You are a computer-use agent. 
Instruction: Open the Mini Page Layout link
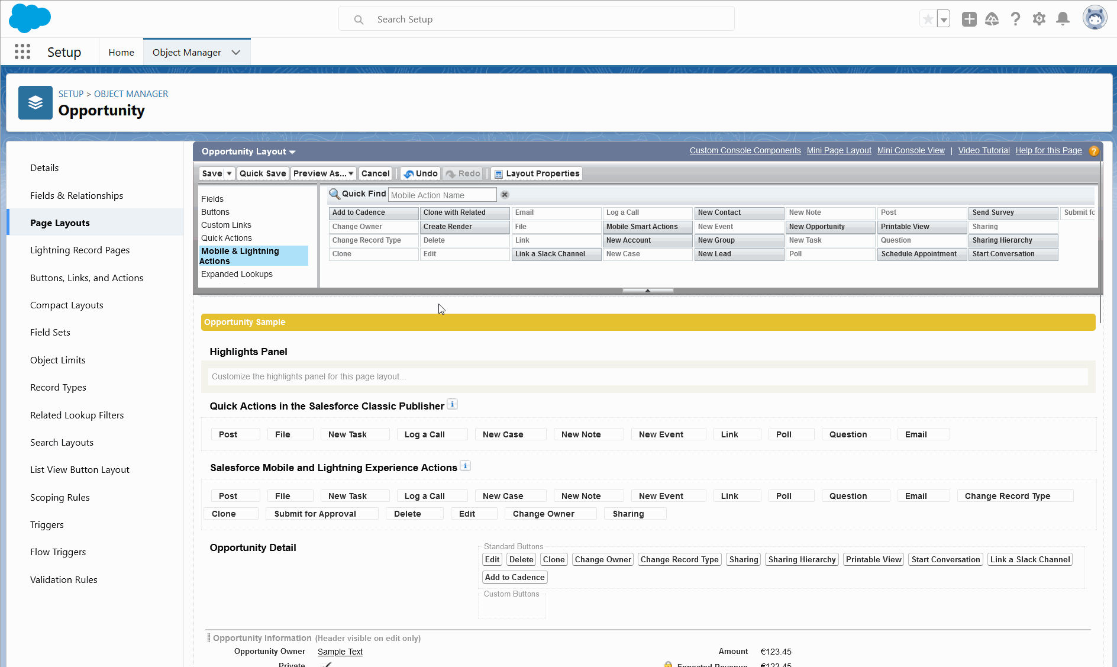point(839,150)
